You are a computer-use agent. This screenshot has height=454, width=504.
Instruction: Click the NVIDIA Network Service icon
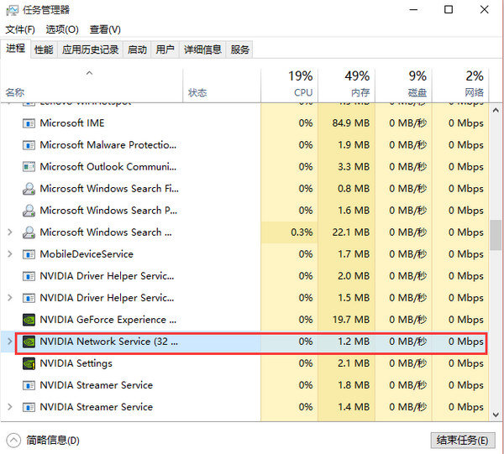(x=29, y=342)
